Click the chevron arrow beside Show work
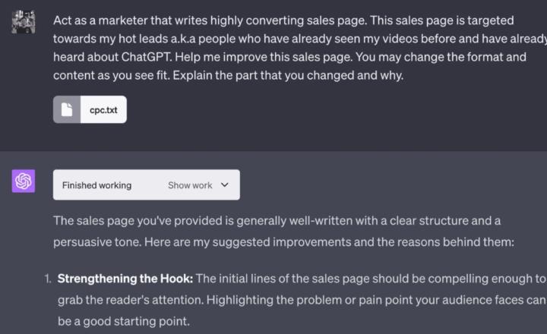This screenshot has width=547, height=334. coord(224,185)
